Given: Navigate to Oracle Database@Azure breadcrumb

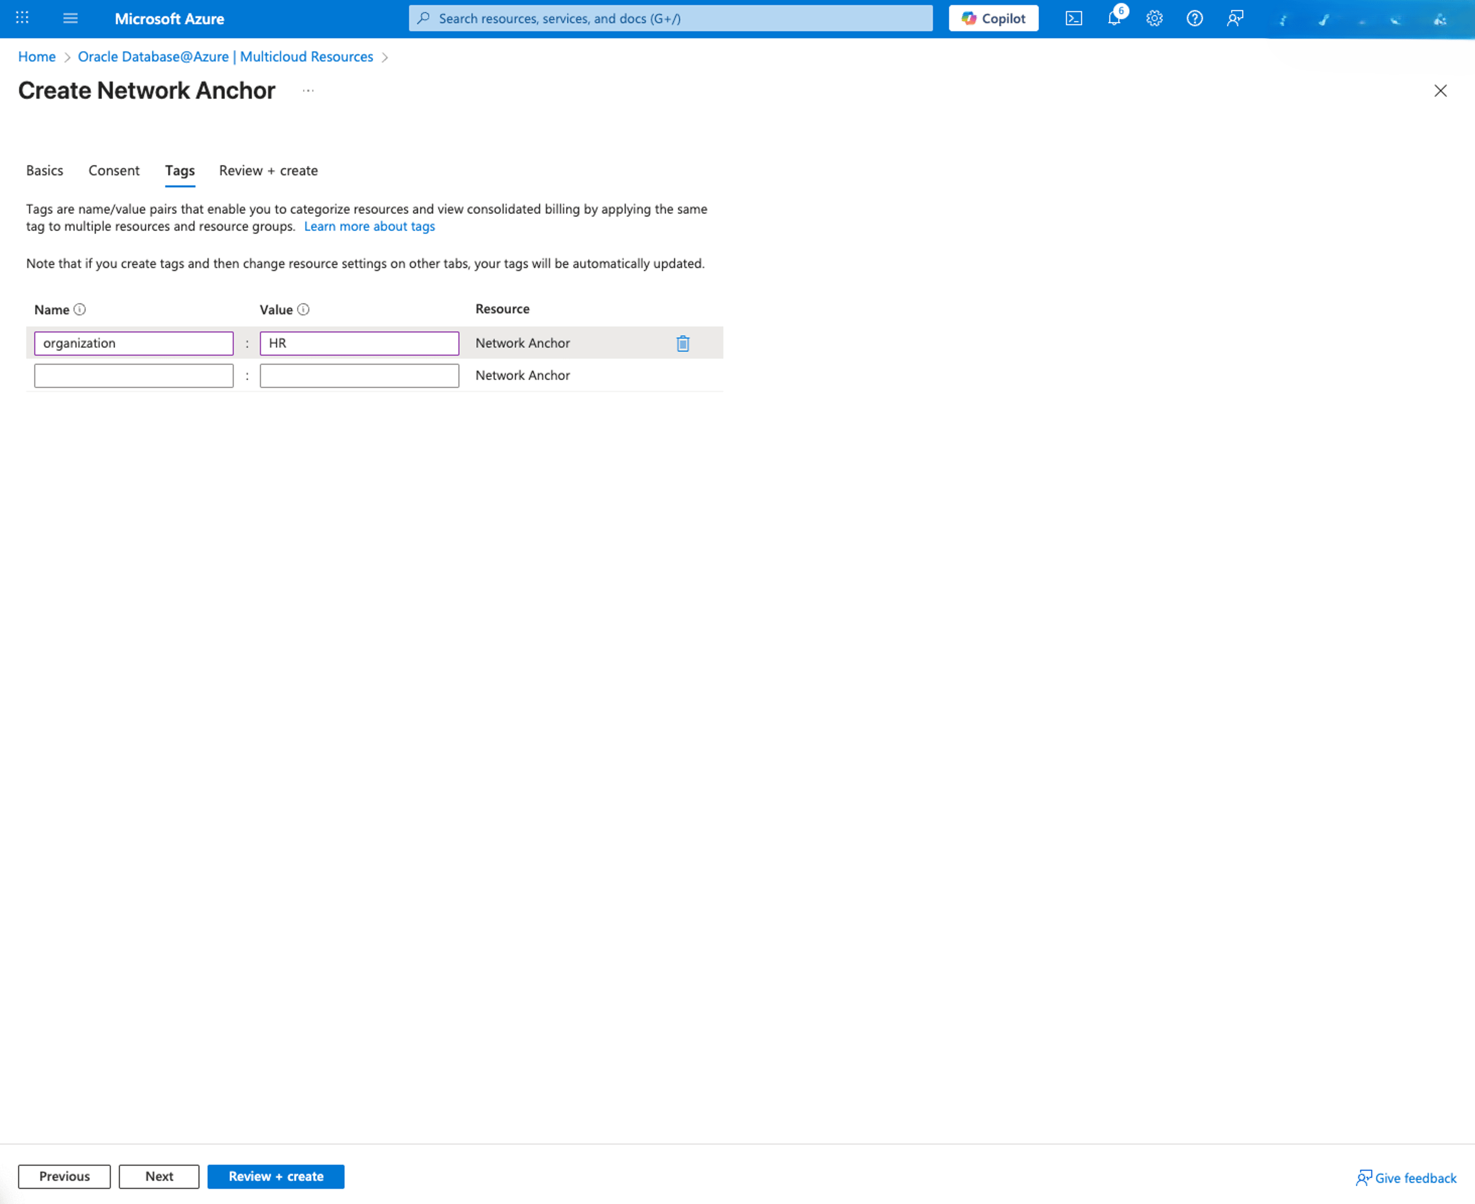Looking at the screenshot, I should pos(225,56).
